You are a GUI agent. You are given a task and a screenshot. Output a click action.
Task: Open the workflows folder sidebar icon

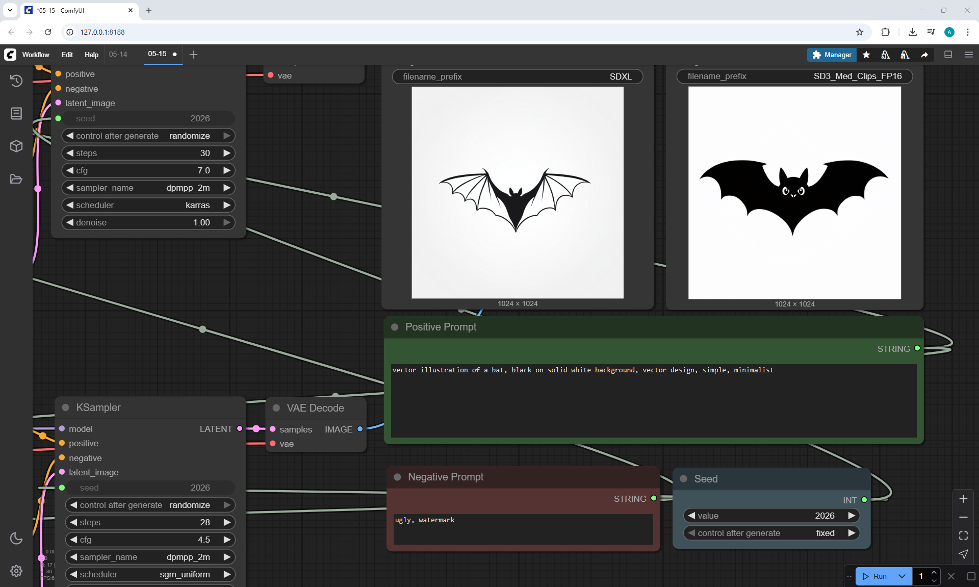pos(16,179)
